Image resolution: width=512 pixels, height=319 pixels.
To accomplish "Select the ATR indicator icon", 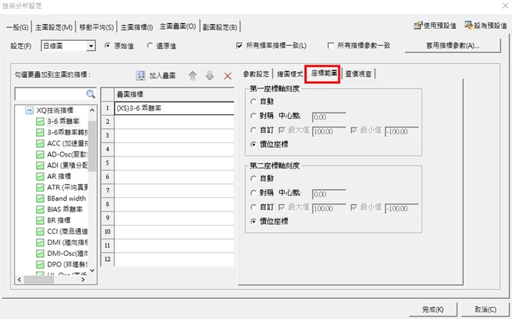I will (x=40, y=188).
